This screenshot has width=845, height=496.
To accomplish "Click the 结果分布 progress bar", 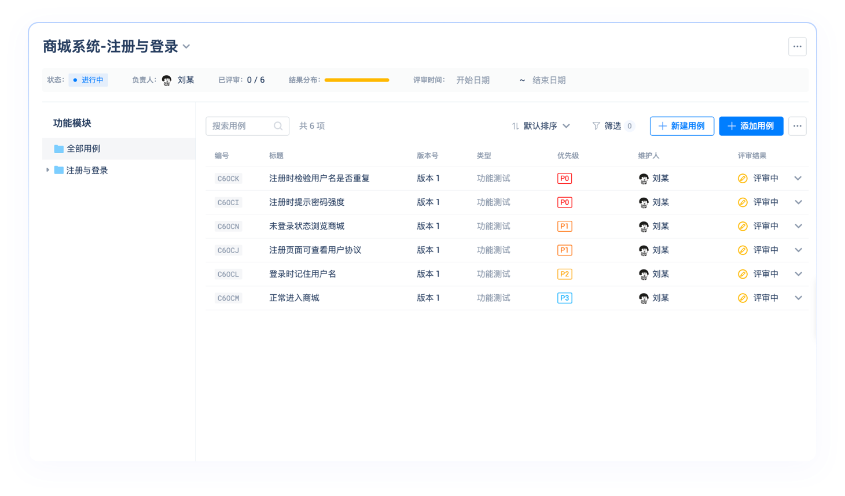I will coord(357,80).
